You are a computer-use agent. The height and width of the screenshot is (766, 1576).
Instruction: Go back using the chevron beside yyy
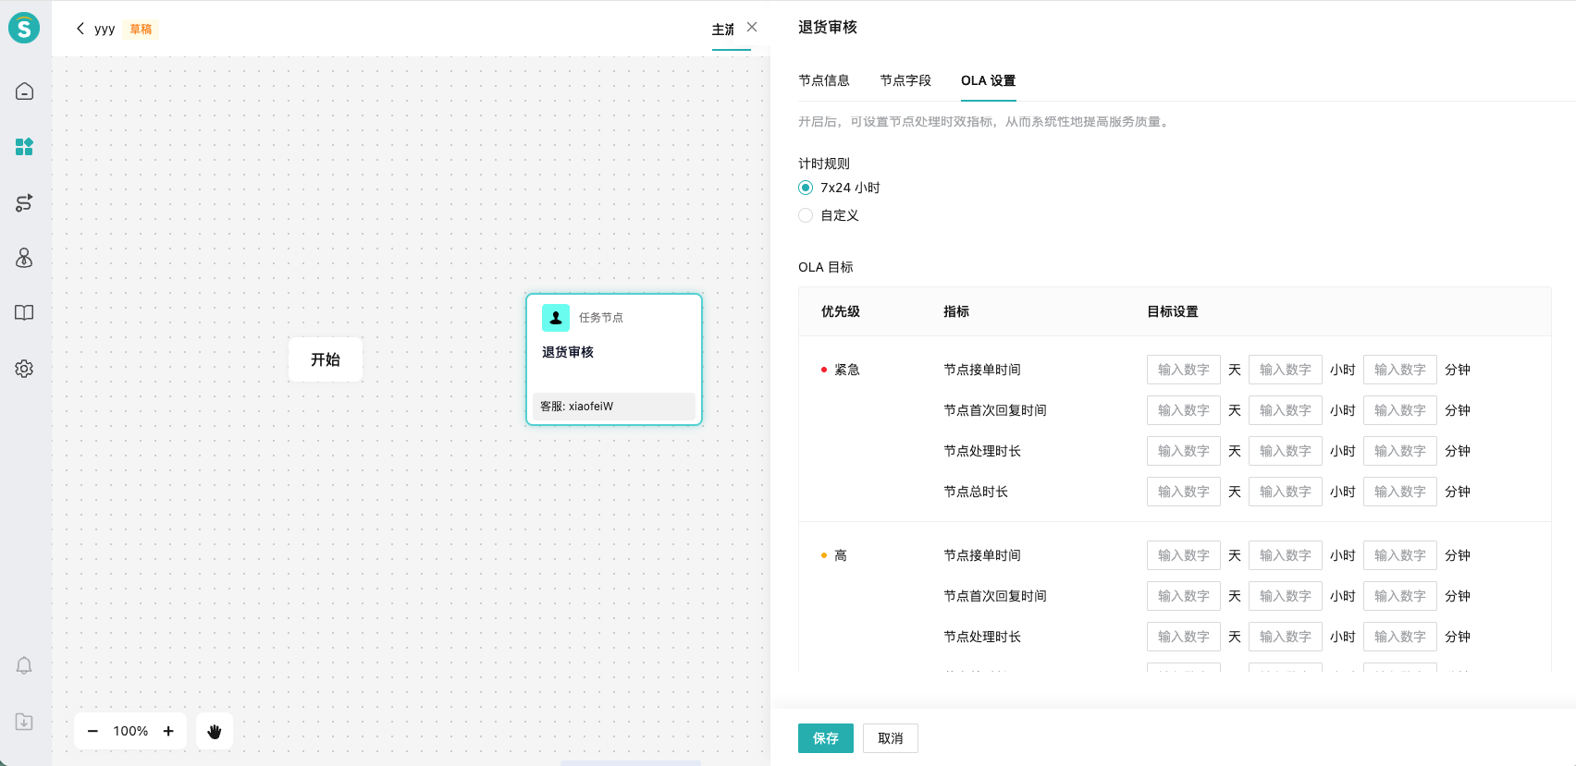pos(80,29)
